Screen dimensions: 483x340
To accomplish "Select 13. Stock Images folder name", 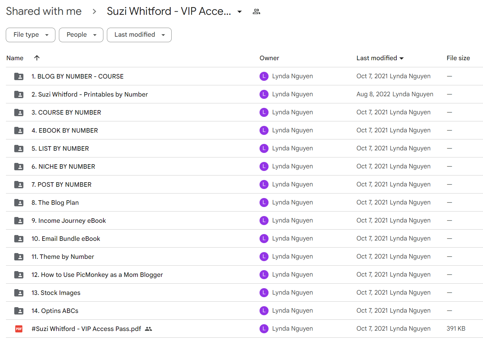I will [x=56, y=293].
